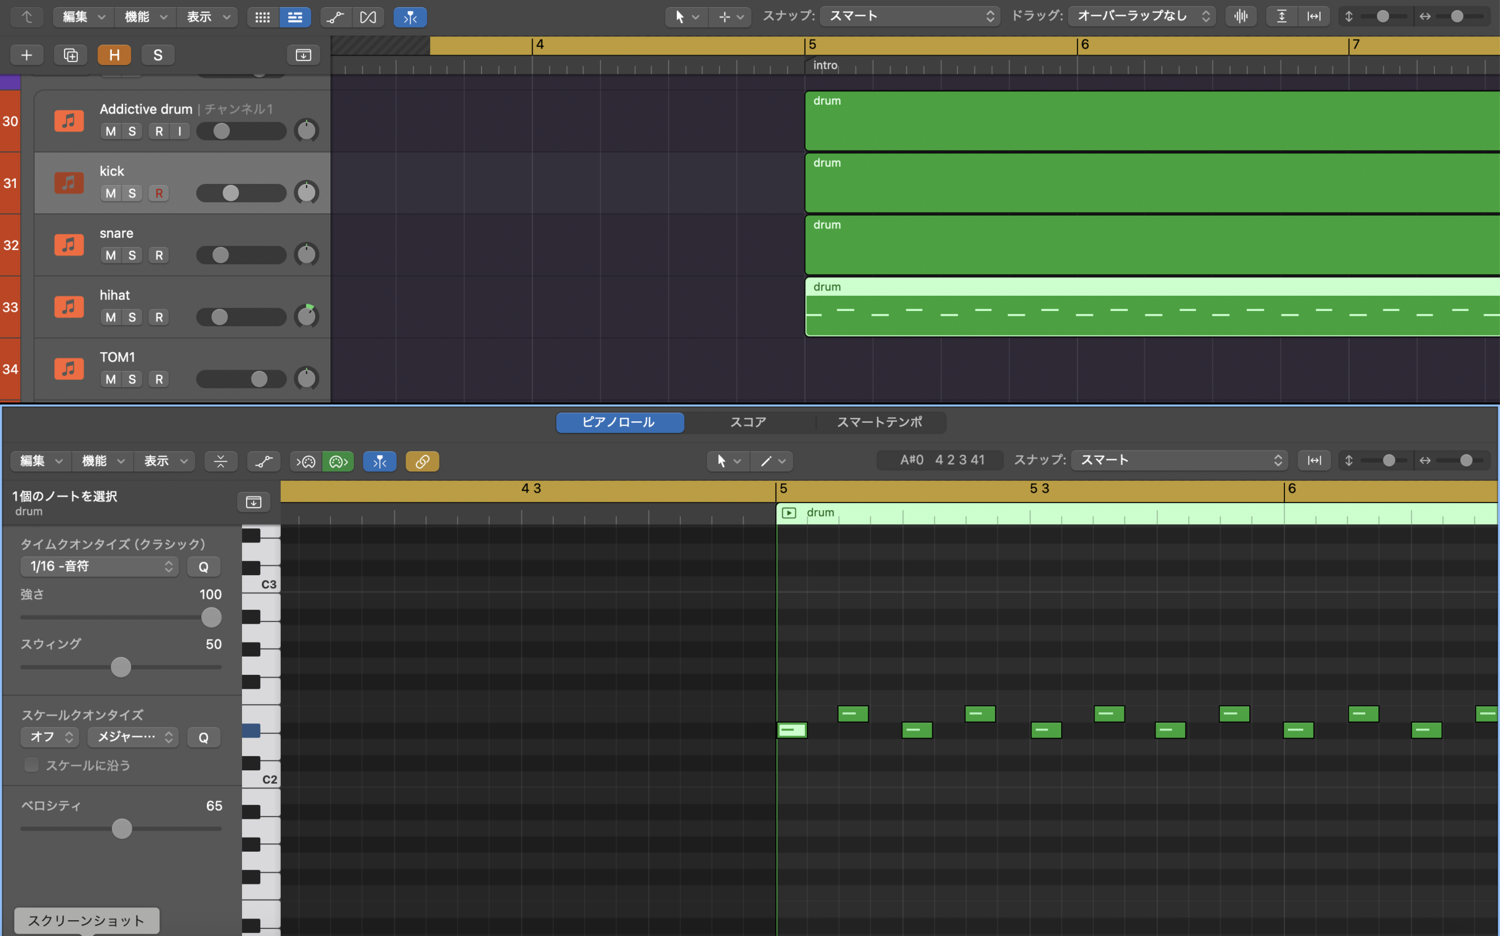
Task: Toggle the hide tracks H button
Action: point(114,55)
